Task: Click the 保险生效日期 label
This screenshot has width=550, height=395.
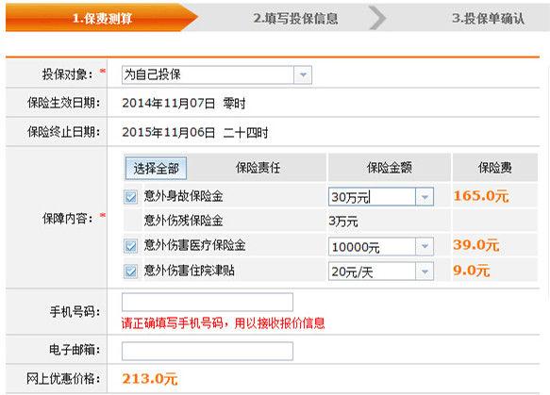Action: 63,103
